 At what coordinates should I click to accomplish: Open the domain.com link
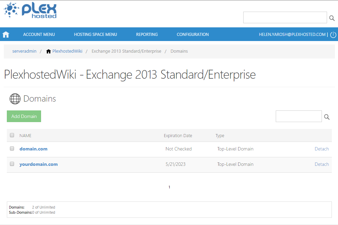pos(34,149)
